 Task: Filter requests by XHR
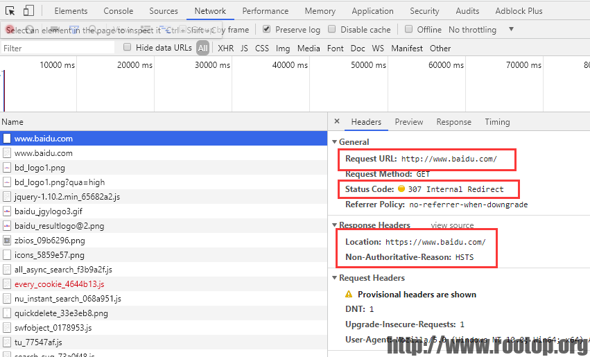click(x=226, y=48)
